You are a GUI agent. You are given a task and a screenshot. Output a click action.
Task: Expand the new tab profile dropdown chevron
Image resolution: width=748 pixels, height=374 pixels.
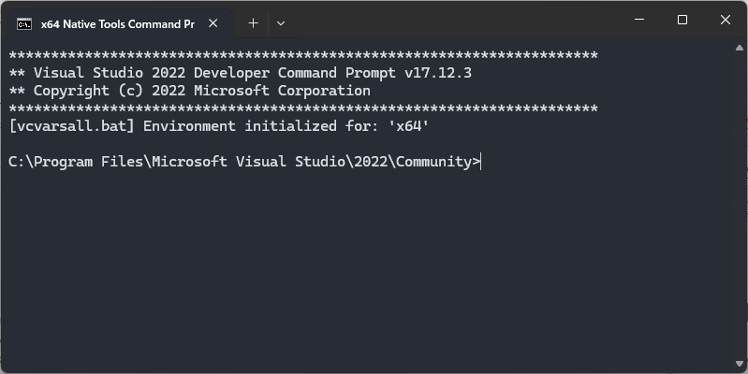[x=281, y=23]
